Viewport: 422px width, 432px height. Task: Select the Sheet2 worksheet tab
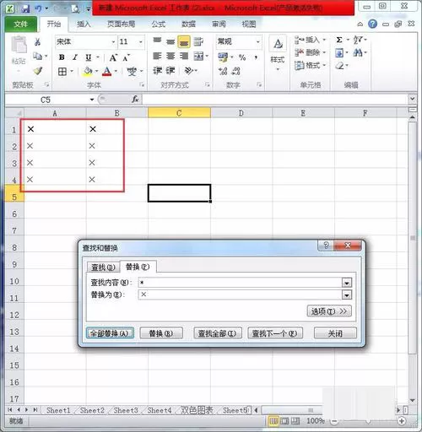click(92, 410)
